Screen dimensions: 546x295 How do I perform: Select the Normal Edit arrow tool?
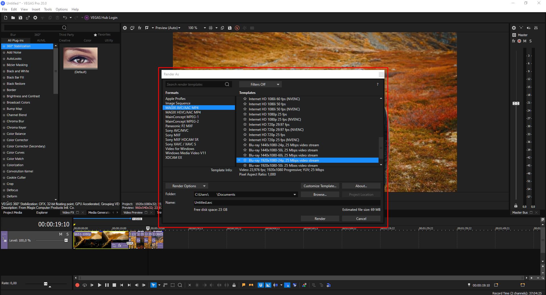(153, 285)
